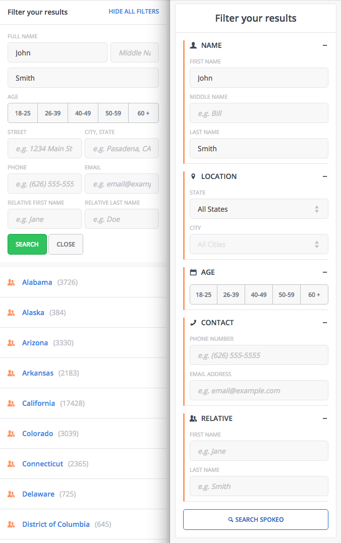
Task: Click the EMAIL ADDRESS field in CONTACT
Action: coord(259,391)
